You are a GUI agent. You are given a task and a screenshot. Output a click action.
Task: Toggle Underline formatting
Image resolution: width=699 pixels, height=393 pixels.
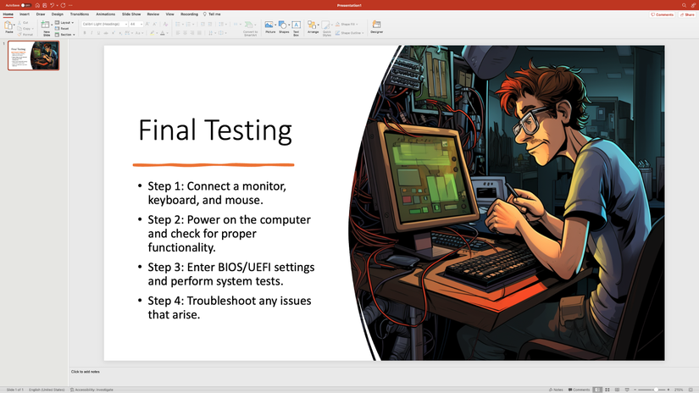tap(98, 33)
